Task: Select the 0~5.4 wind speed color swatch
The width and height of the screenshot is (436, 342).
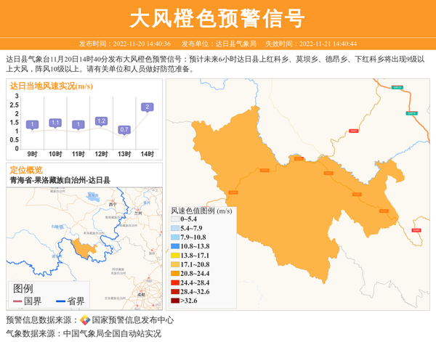Action: (x=174, y=219)
